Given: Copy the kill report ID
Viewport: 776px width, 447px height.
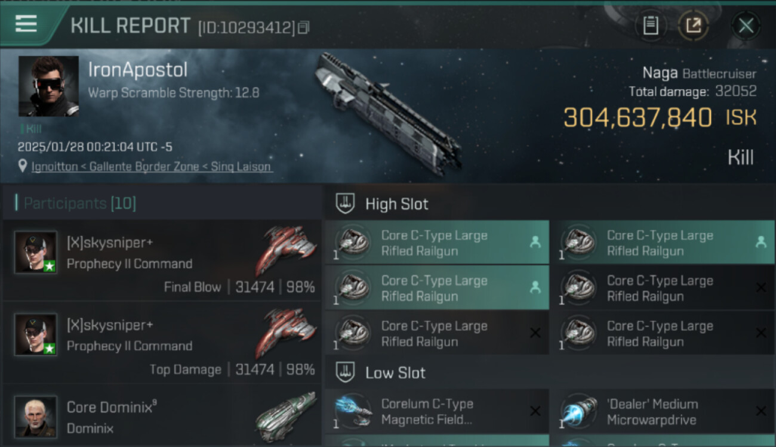Looking at the screenshot, I should (304, 27).
